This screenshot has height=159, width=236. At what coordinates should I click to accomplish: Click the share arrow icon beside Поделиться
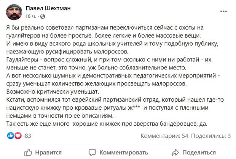click(175, 153)
